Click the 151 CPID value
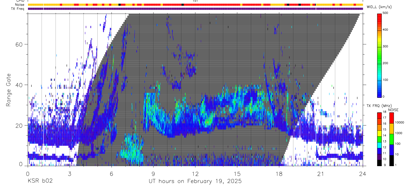Screen dimensions: 408x188 tap(195, 1)
